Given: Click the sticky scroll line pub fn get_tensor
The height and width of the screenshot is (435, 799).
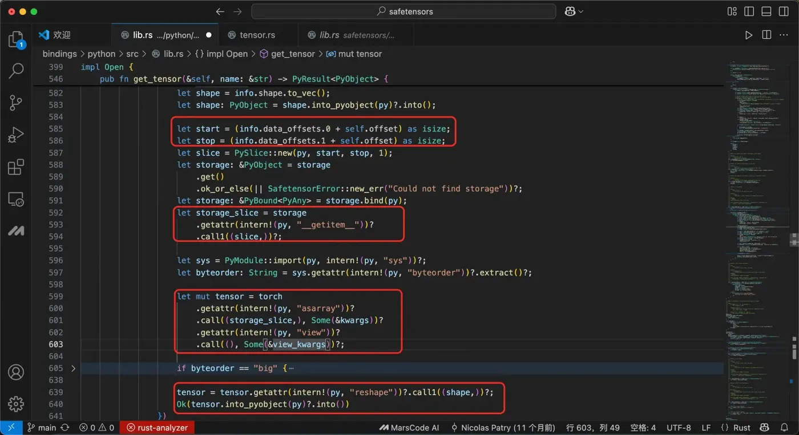Looking at the screenshot, I should [244, 79].
